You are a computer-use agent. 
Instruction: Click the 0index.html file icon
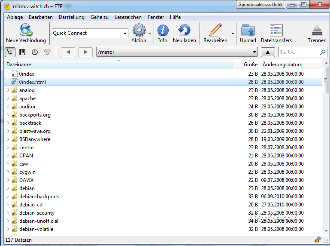pyautogui.click(x=14, y=82)
